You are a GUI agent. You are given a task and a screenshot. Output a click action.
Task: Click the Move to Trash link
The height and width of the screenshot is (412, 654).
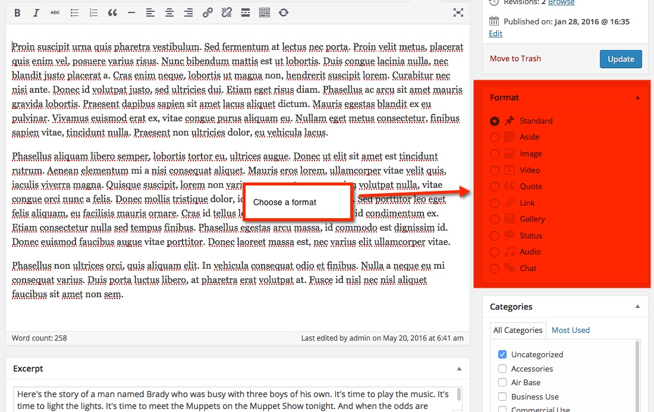tap(515, 58)
